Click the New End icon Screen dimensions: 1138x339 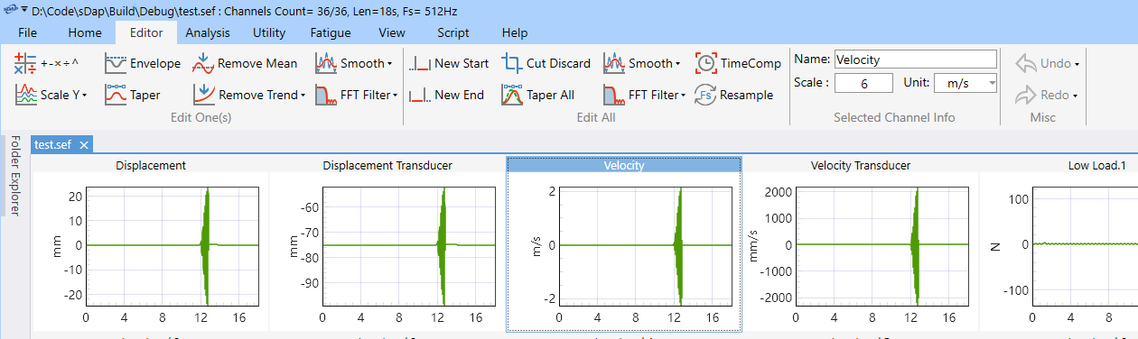tap(420, 95)
